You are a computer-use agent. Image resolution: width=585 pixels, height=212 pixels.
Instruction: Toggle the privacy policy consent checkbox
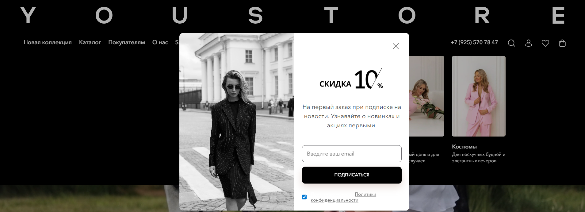[304, 197]
